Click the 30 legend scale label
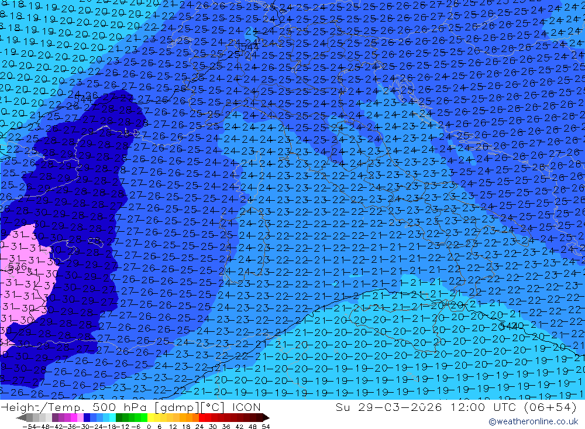This screenshot has height=429, width=585. [x=213, y=427]
